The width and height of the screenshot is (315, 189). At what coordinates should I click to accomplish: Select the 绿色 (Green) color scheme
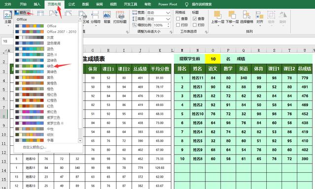click(46, 66)
